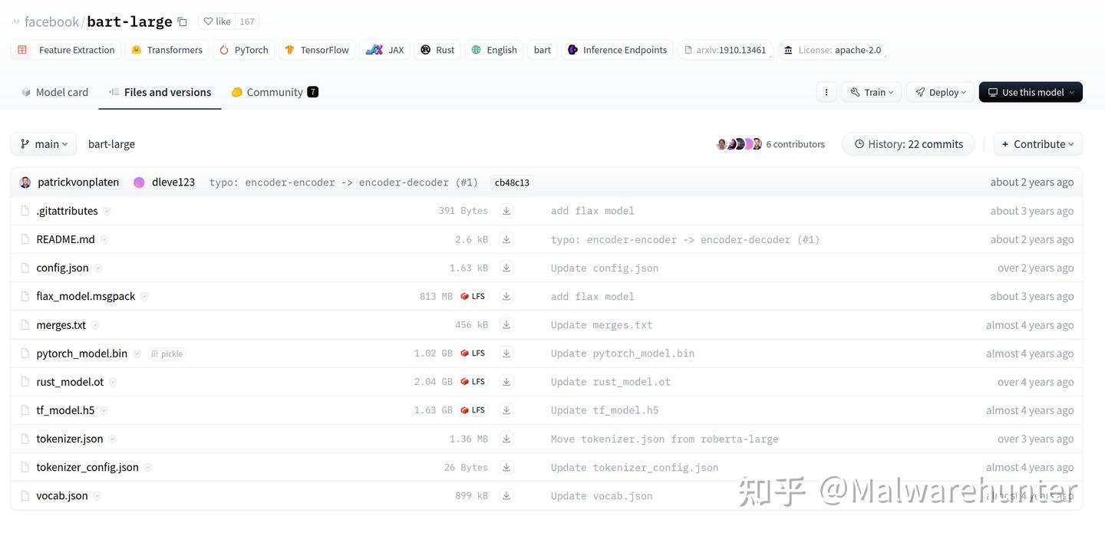
Task: Click the safety scan icon beside README.md
Action: [104, 239]
